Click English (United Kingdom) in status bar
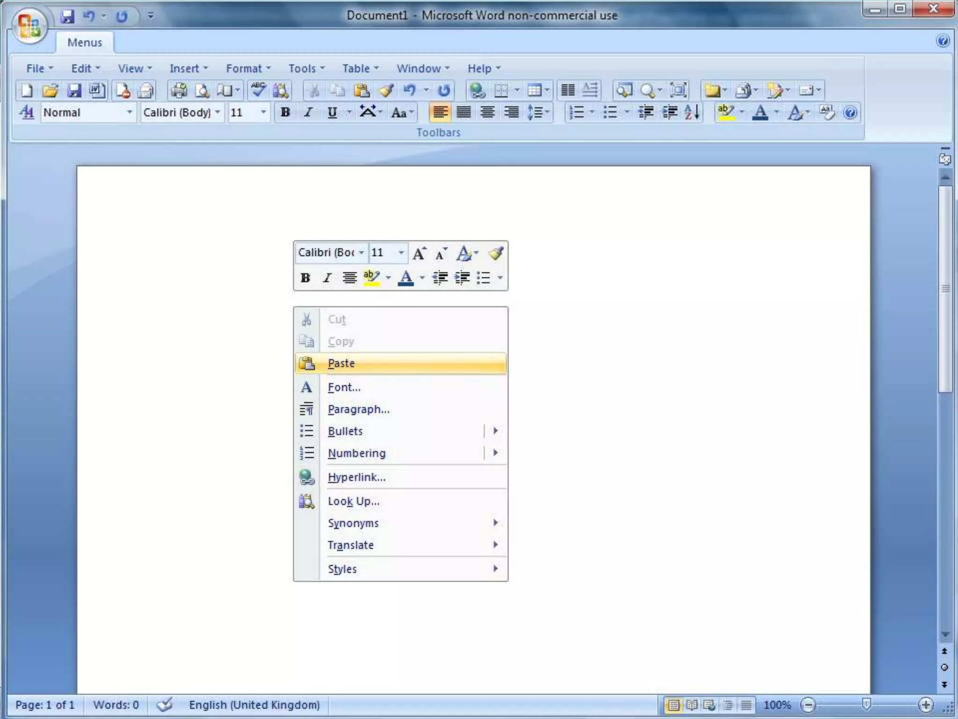This screenshot has width=958, height=719. coord(254,705)
